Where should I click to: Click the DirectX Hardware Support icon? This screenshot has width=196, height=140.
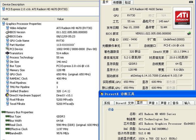click(x=7, y=95)
